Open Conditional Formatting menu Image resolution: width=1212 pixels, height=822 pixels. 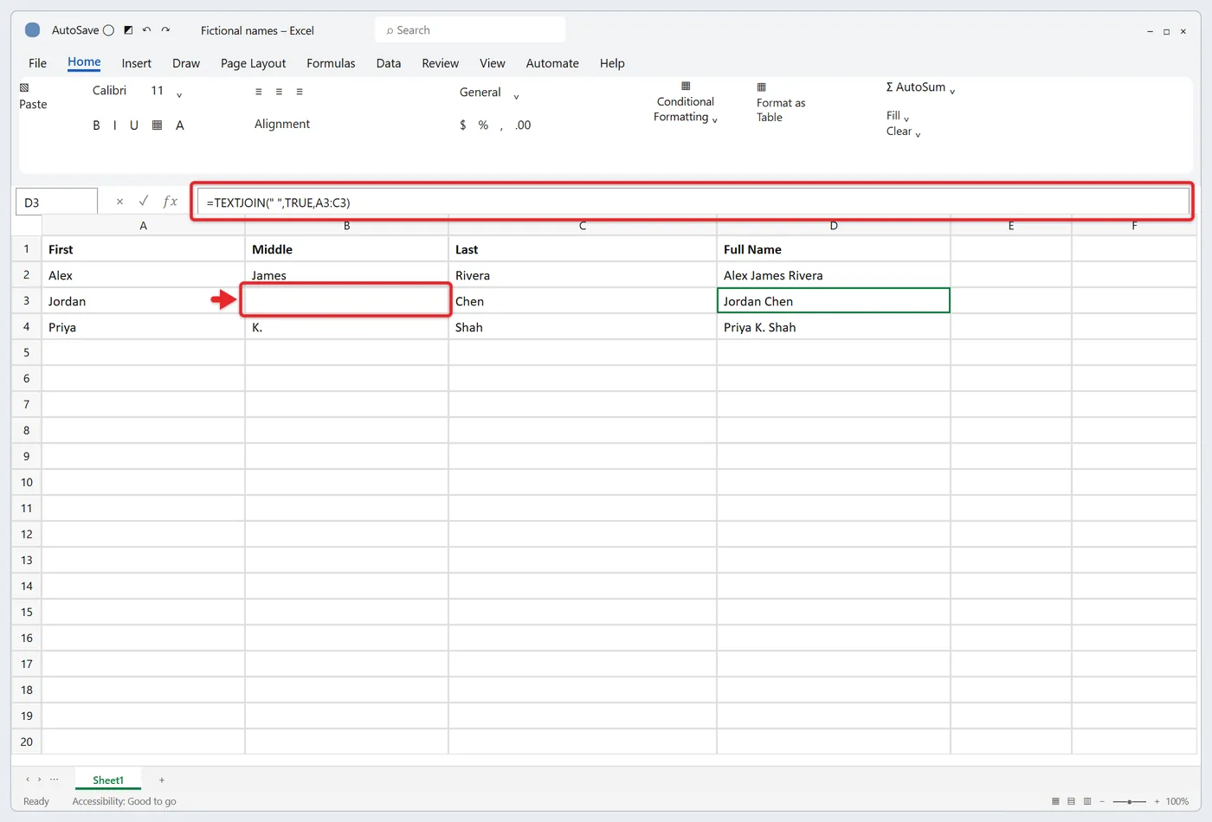[x=686, y=102]
